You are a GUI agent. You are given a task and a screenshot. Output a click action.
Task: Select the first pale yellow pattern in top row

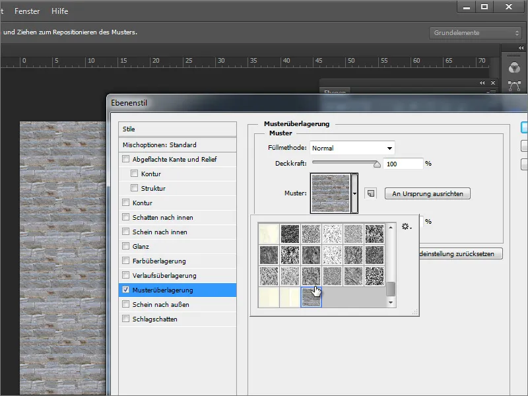[x=269, y=234]
